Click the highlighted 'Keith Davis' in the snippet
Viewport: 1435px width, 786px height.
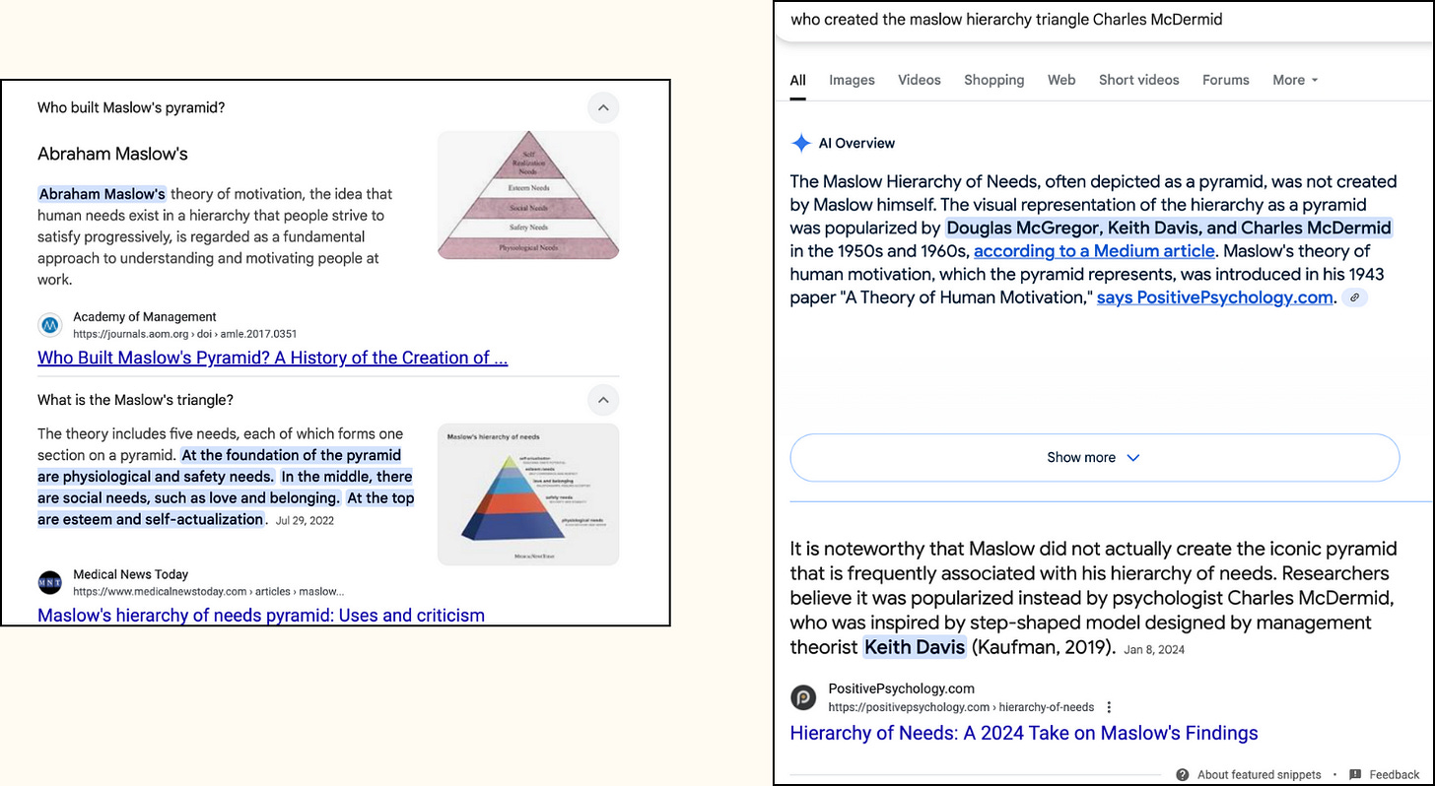(915, 647)
